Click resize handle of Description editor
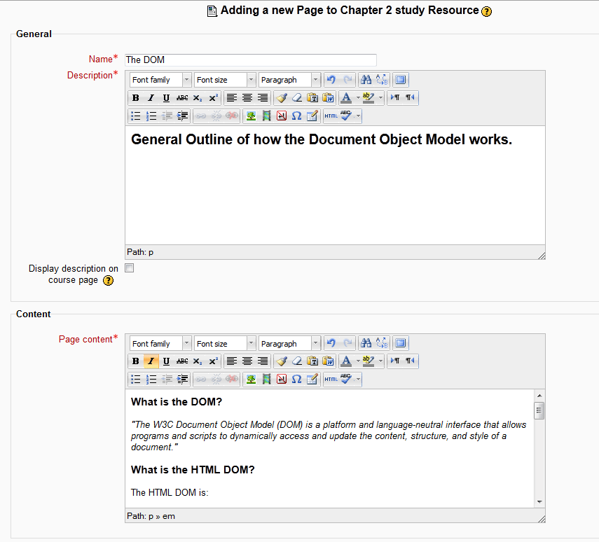 coord(542,256)
